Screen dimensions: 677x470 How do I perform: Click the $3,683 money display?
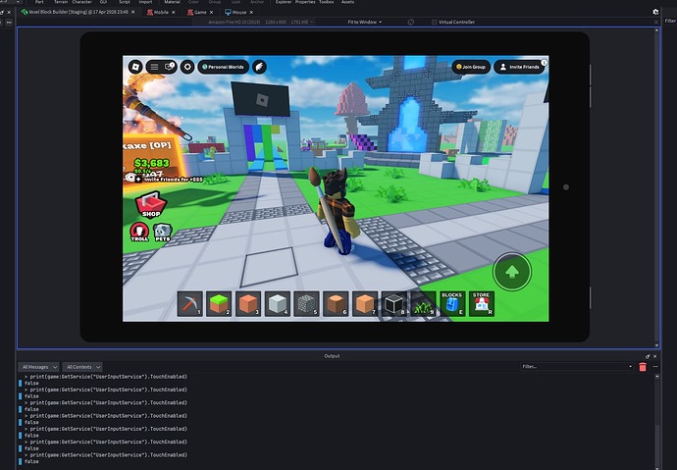click(x=151, y=163)
